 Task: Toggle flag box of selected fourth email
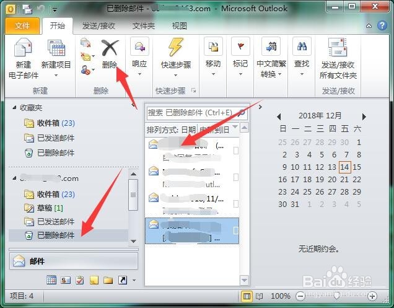236,231
